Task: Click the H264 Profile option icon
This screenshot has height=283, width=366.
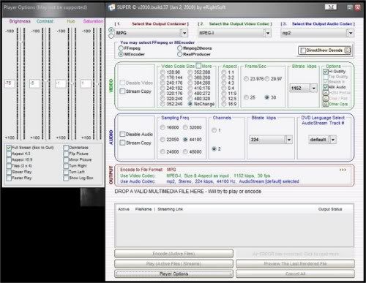Action: (326, 93)
